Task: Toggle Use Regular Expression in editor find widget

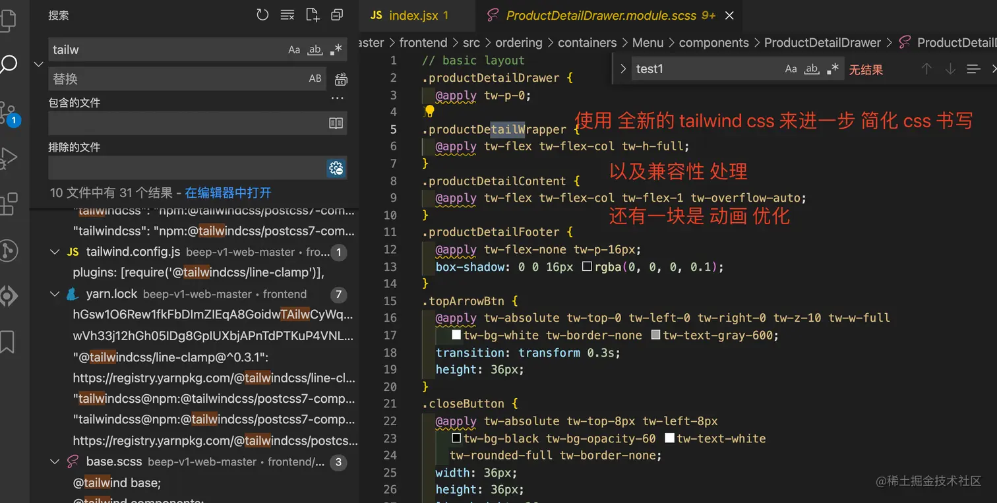Action: point(833,69)
